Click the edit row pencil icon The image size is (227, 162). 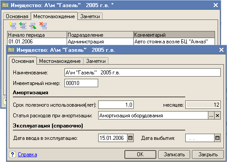[33, 26]
